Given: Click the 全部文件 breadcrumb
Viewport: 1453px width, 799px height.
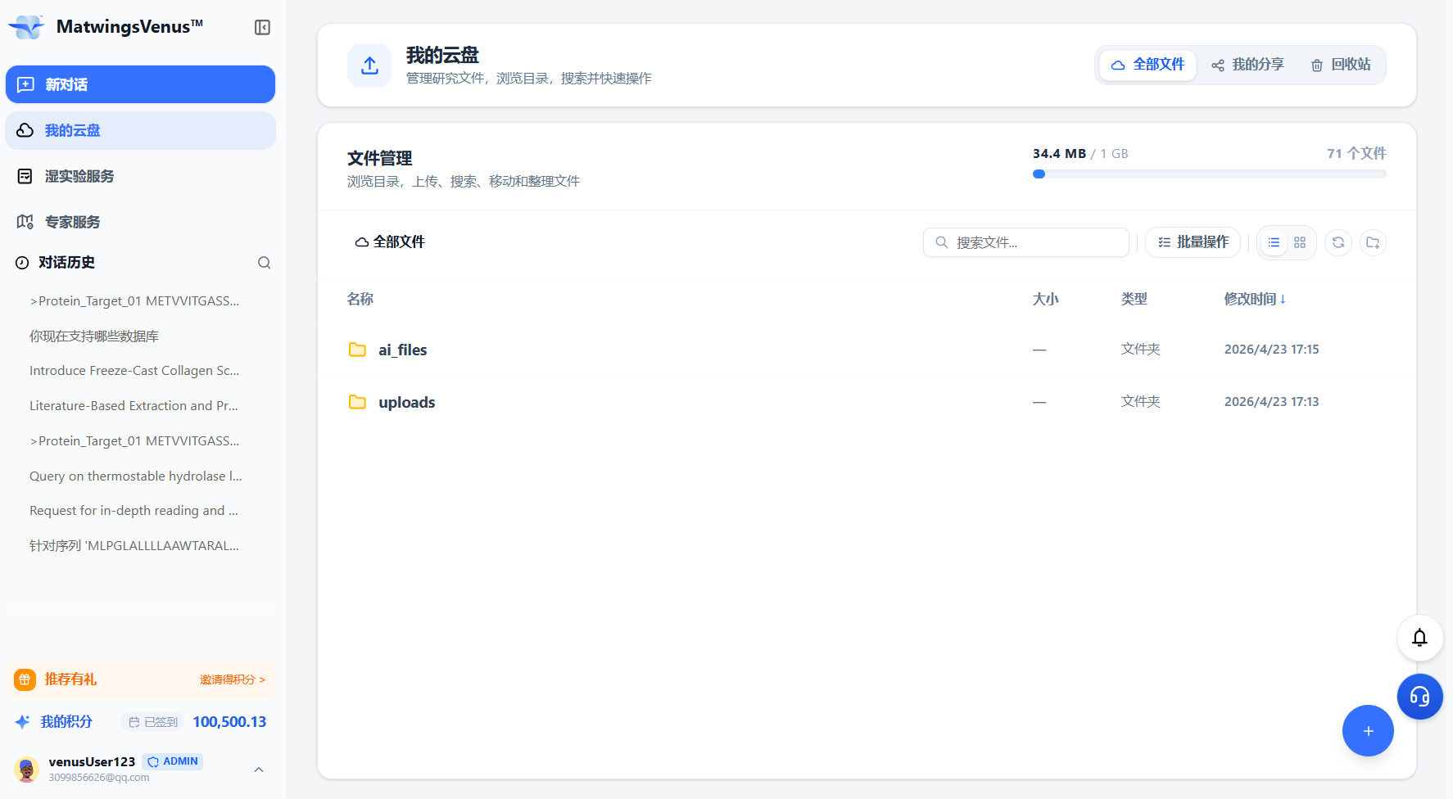Looking at the screenshot, I should pos(390,242).
